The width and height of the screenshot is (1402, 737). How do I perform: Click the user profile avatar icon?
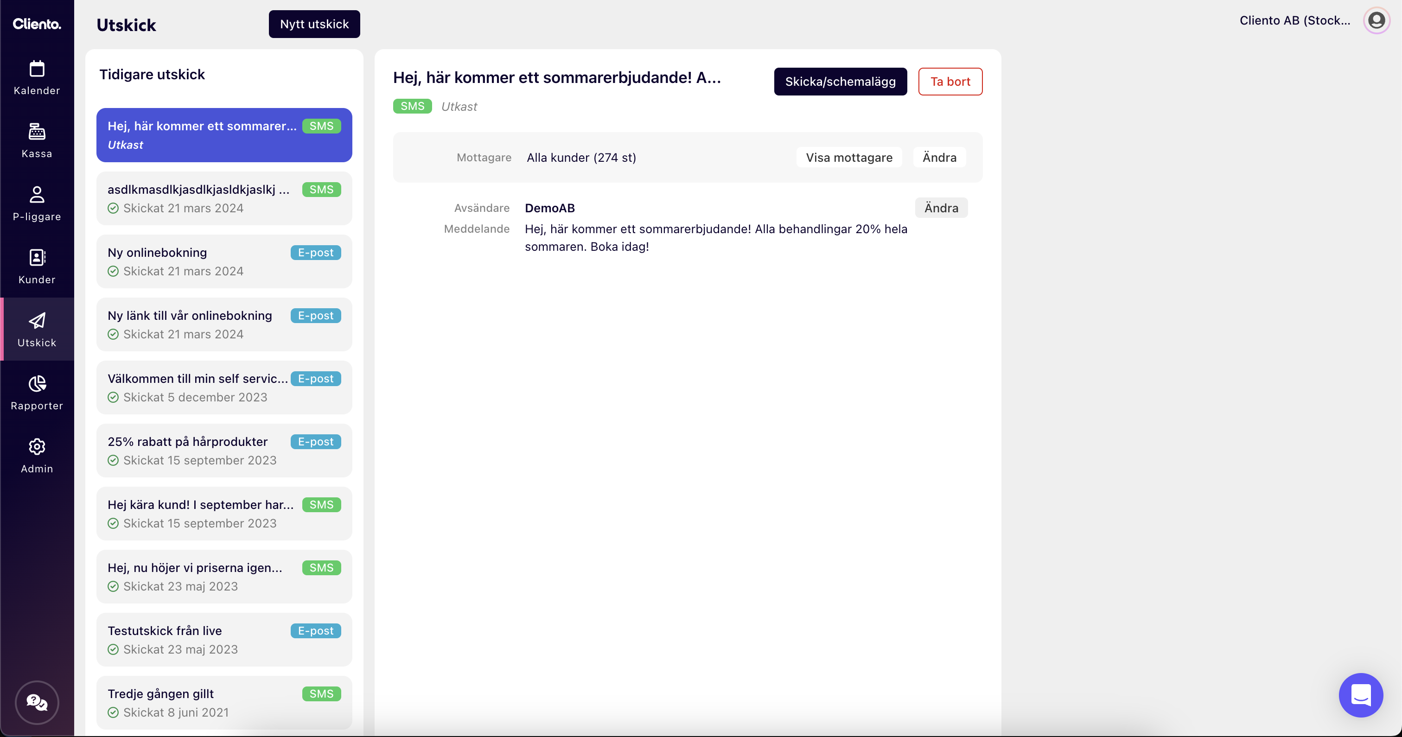pyautogui.click(x=1377, y=21)
